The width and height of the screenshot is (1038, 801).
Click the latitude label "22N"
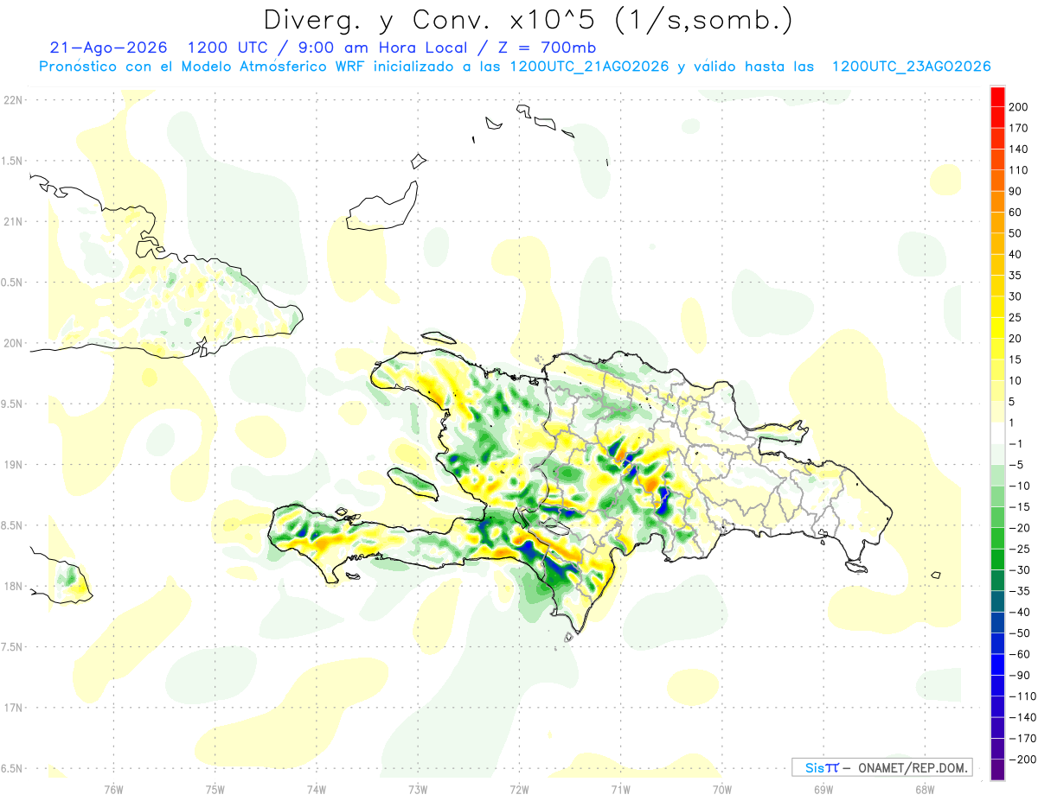[13, 99]
